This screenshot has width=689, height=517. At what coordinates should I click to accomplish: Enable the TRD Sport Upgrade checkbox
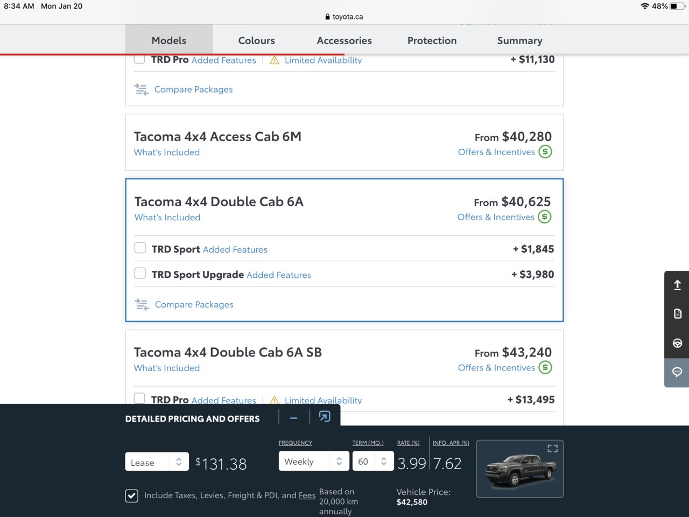[x=140, y=273]
